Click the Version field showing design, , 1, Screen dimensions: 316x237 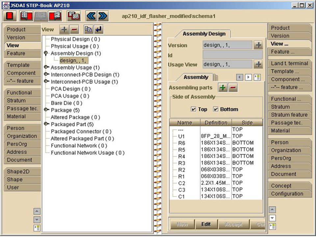click(x=227, y=45)
